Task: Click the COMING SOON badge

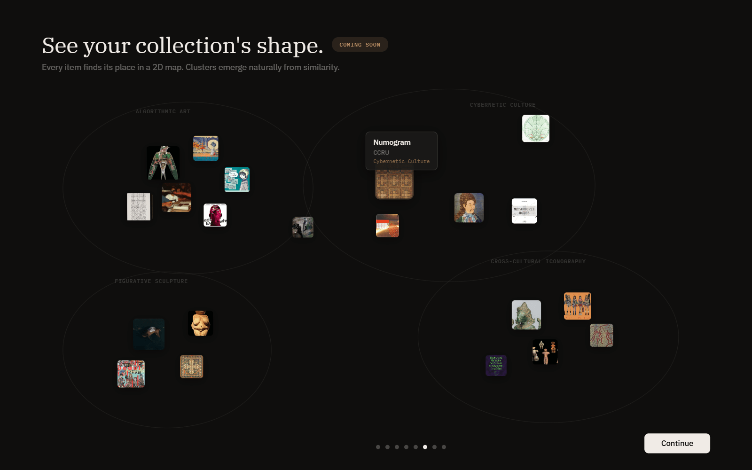Action: pyautogui.click(x=360, y=45)
